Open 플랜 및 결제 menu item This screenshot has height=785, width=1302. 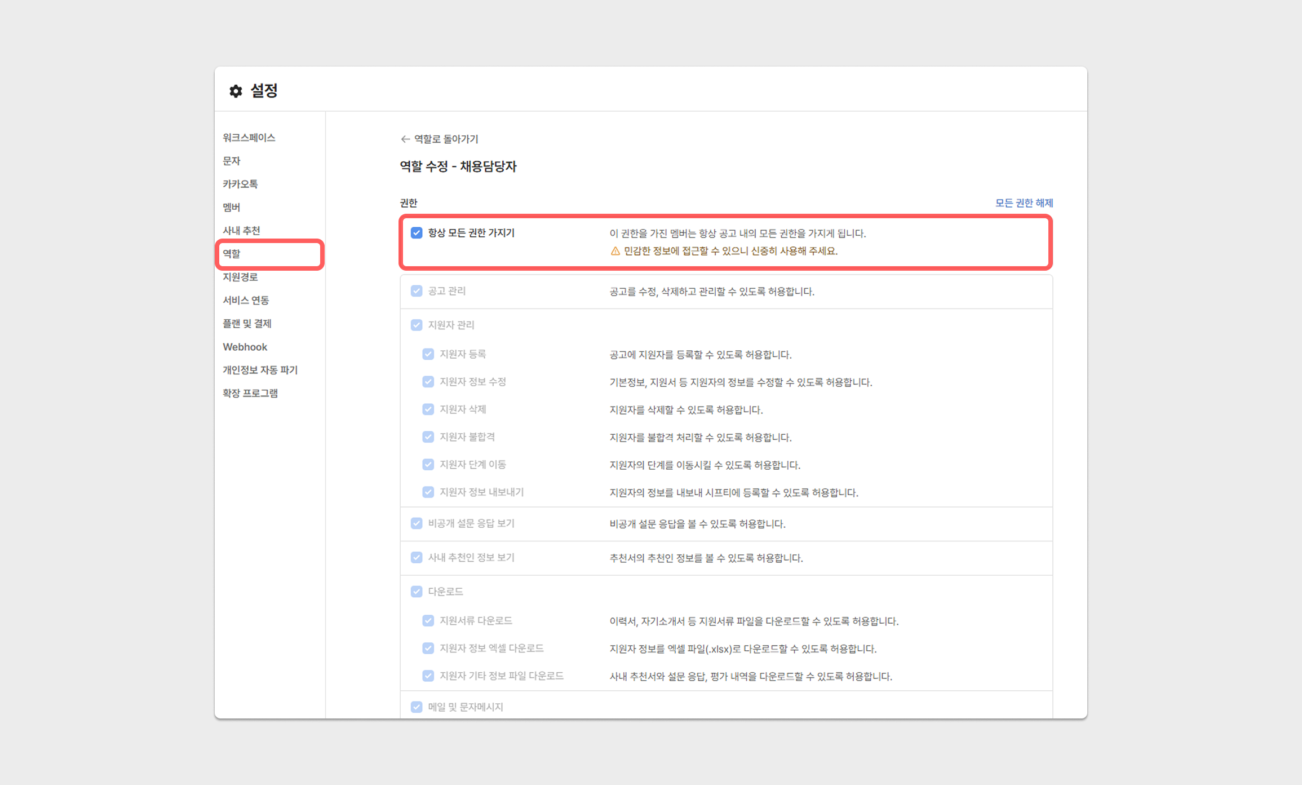pyautogui.click(x=247, y=324)
